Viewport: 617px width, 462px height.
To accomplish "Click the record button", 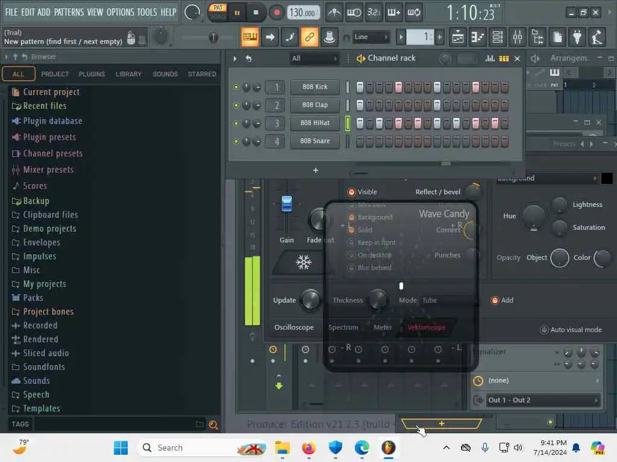I will [x=277, y=13].
